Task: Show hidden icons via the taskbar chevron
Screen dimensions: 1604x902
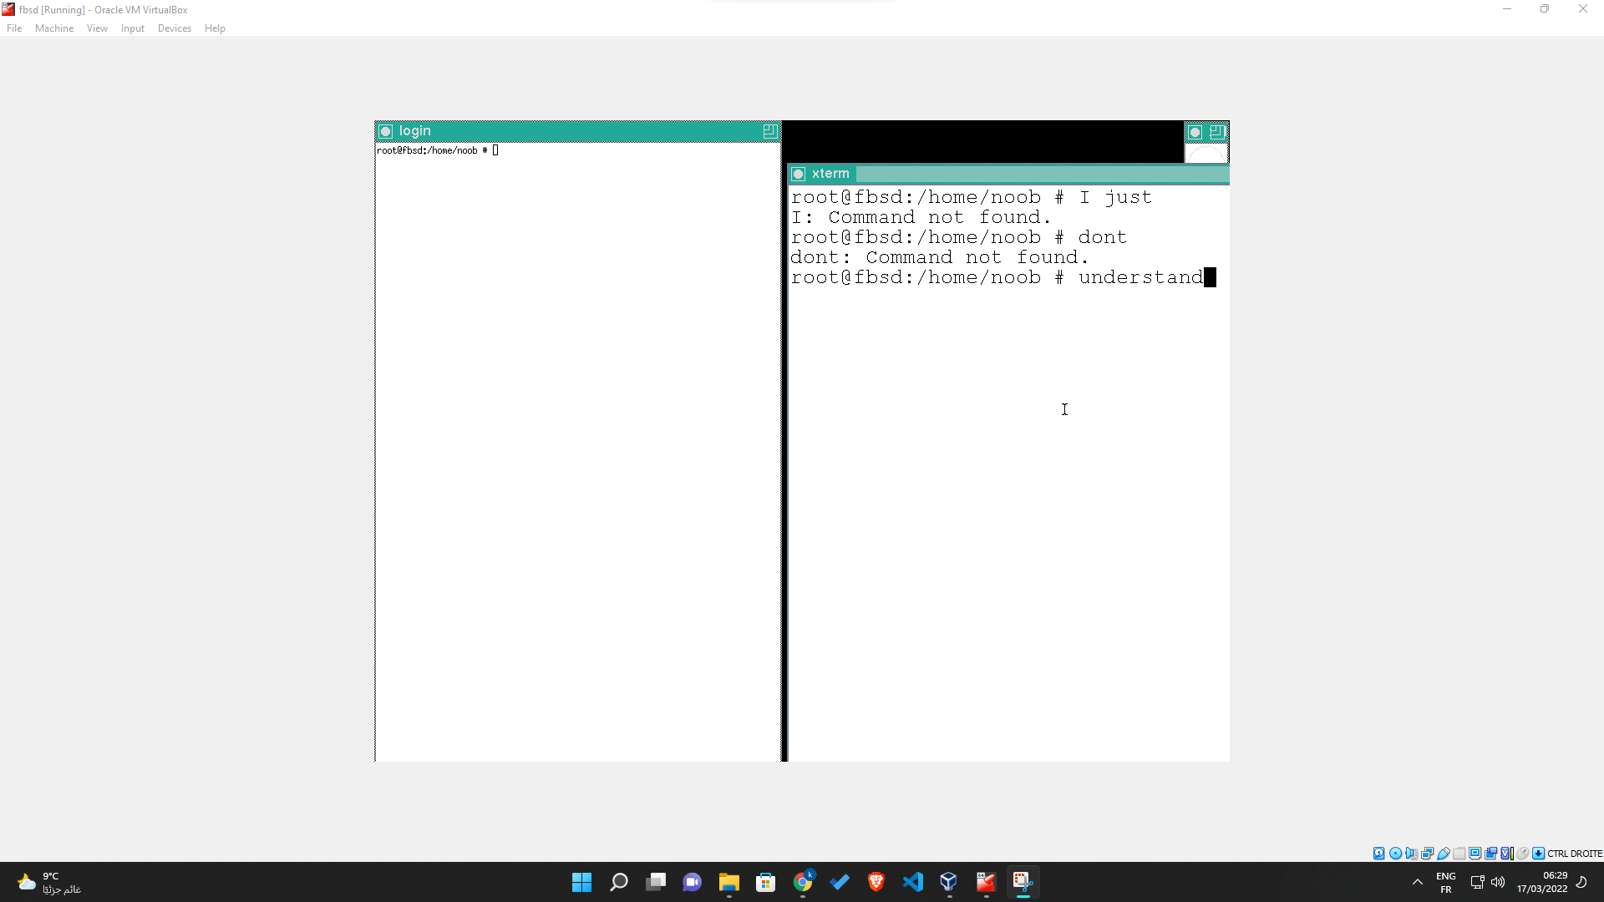Action: point(1417,882)
